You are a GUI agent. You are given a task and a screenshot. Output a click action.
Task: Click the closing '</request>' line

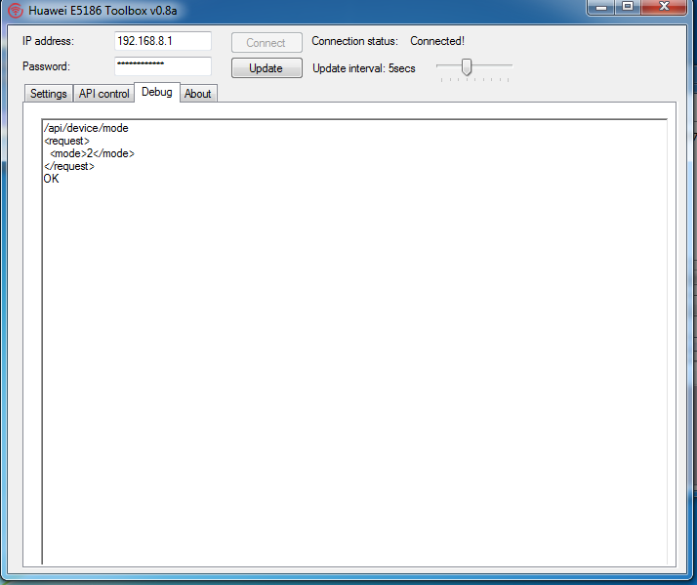tap(69, 166)
